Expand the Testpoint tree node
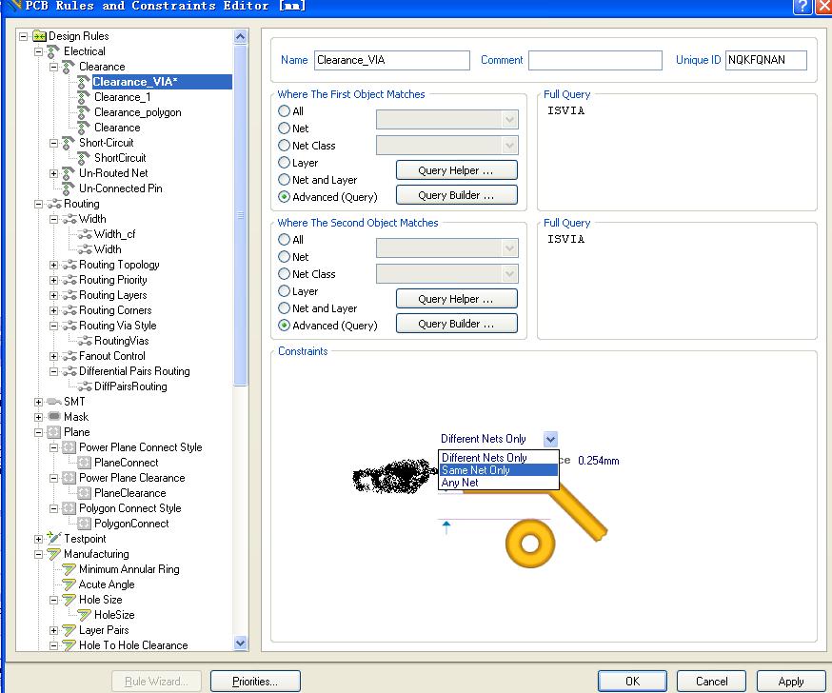The image size is (832, 693). (38, 539)
